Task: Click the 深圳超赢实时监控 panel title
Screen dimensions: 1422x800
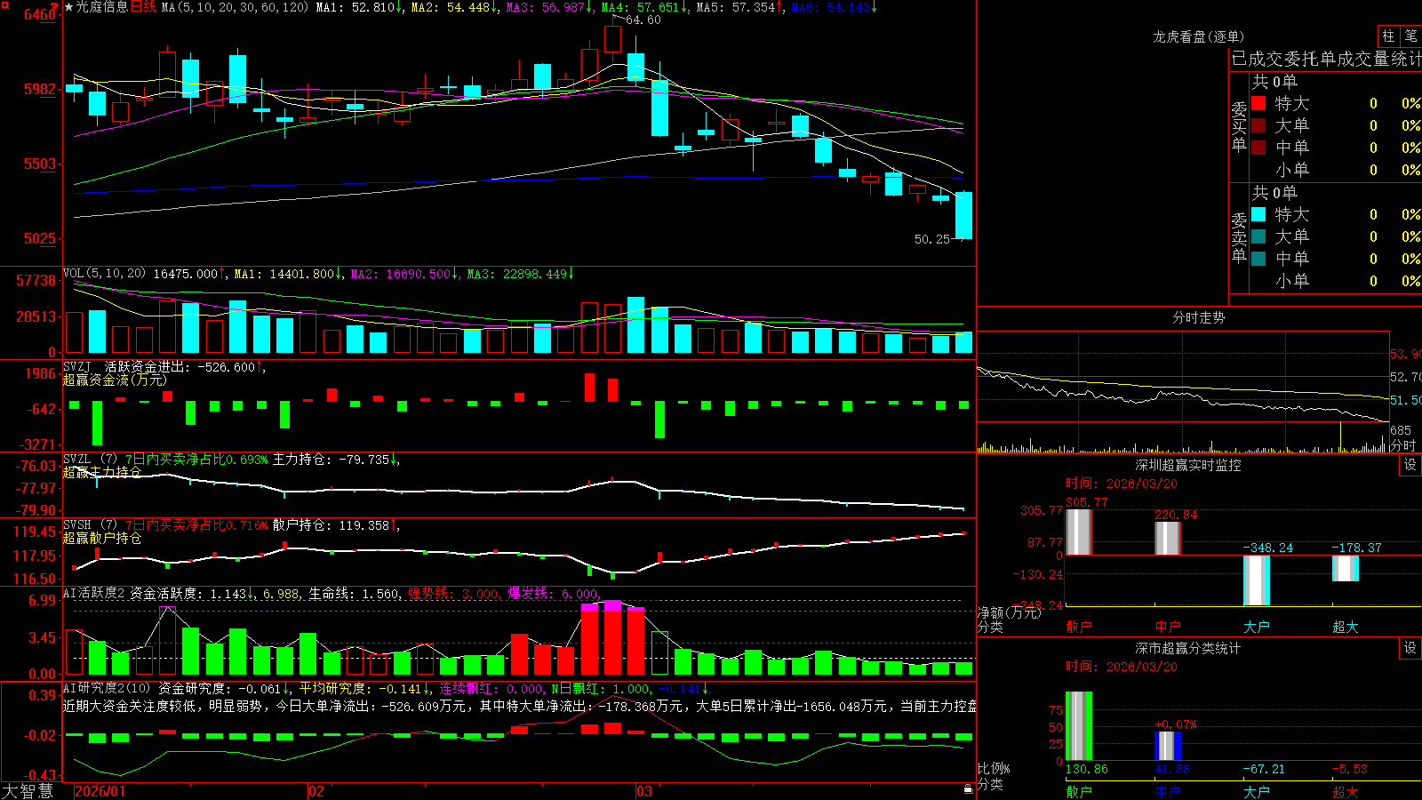Action: [x=1188, y=465]
